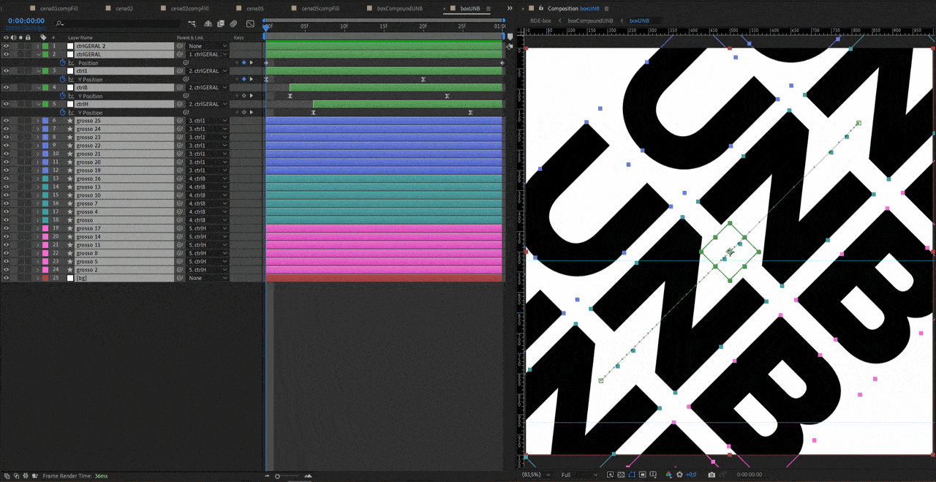Click the timeline layer search field
936x482 pixels.
point(117,24)
